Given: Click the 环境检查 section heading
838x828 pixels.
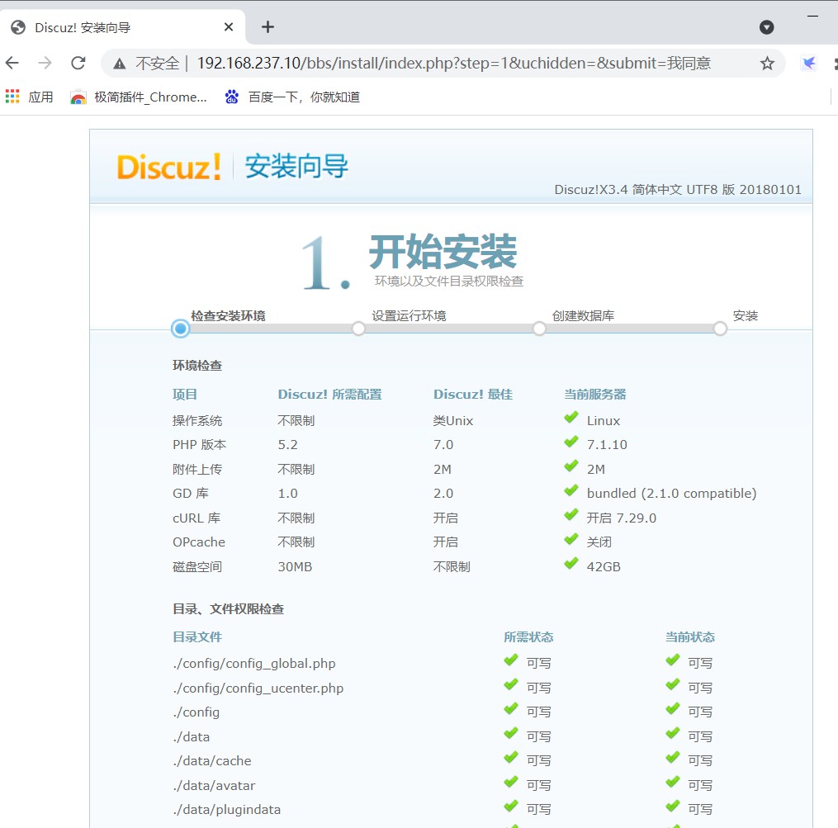Looking at the screenshot, I should coord(197,366).
